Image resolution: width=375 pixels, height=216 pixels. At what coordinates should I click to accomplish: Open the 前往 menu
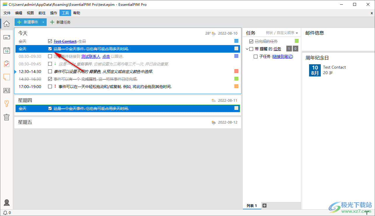point(42,13)
